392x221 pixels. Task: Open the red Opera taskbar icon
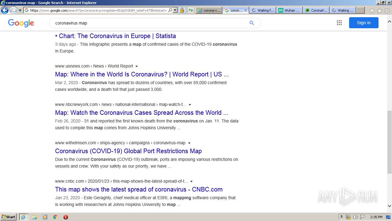(x=66, y=217)
